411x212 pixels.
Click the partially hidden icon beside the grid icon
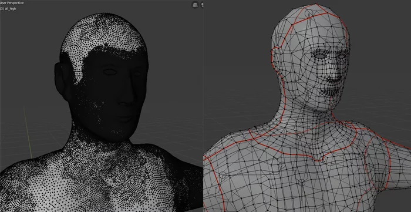tap(202, 5)
